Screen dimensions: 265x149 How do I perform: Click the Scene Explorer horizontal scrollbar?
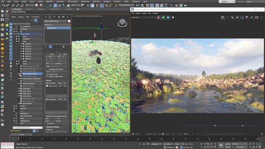coord(28,127)
